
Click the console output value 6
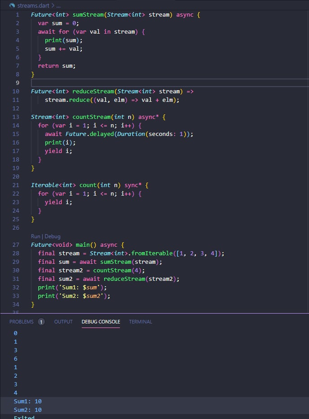pyautogui.click(x=16, y=359)
